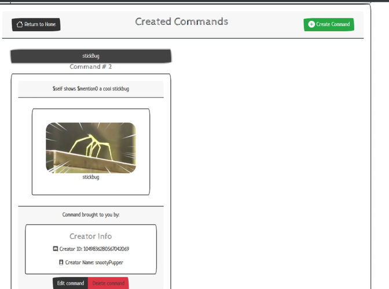
Task: Click the creator name snootyPupper
Action: [x=111, y=262]
